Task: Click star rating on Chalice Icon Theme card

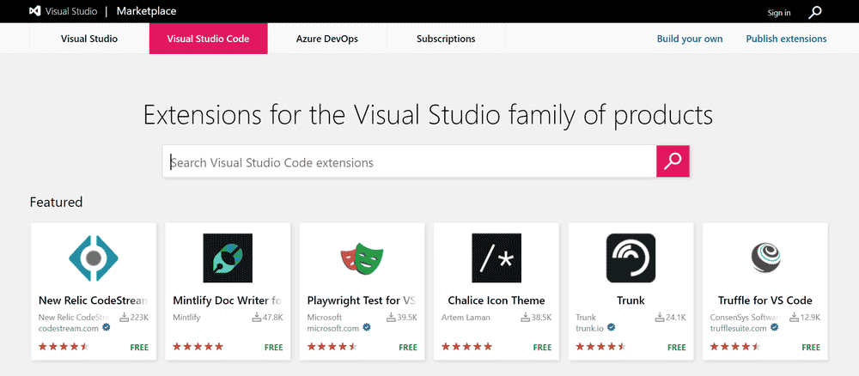Action: [x=466, y=347]
